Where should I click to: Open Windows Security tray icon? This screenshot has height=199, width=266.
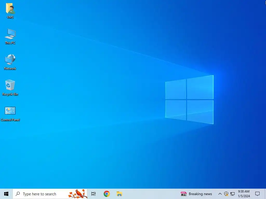coord(226,194)
